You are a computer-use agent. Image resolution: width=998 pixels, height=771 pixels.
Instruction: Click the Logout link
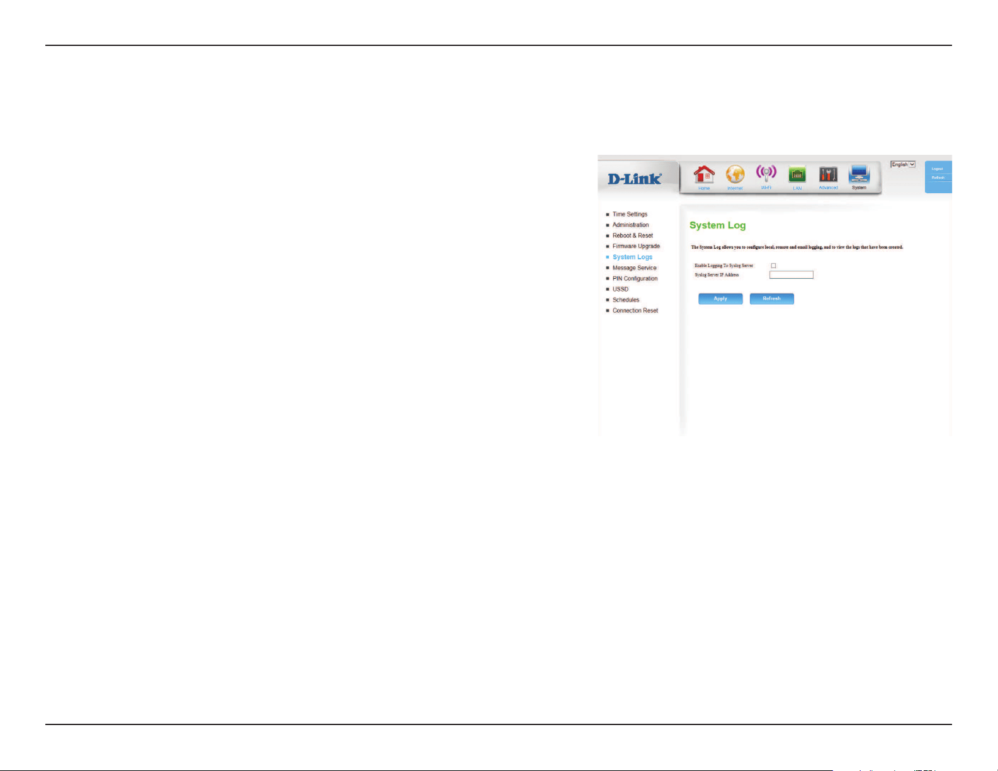coord(937,169)
